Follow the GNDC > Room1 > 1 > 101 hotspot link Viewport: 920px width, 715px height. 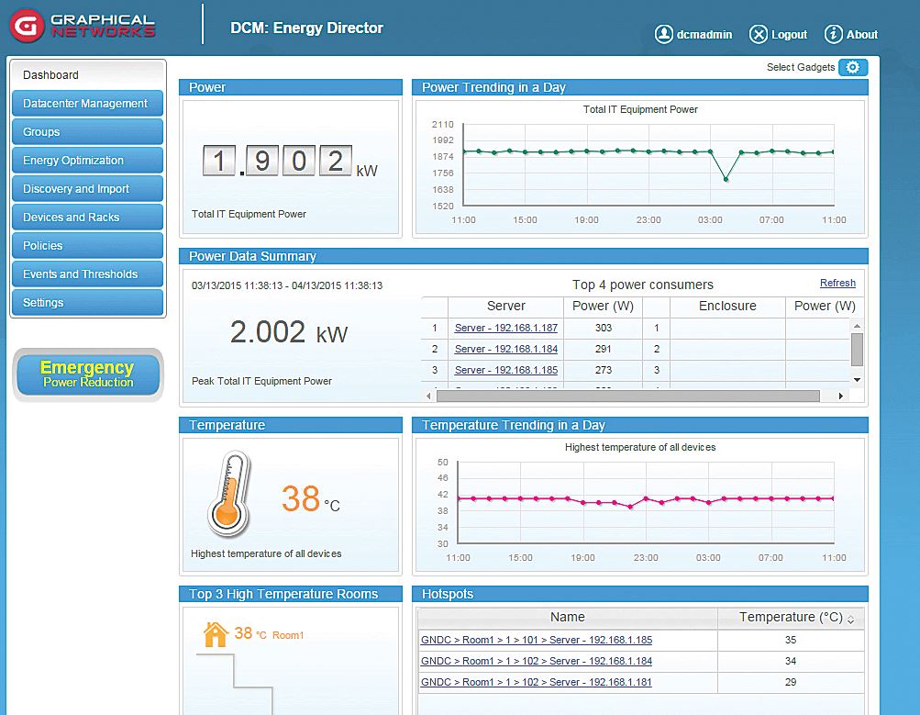click(536, 640)
